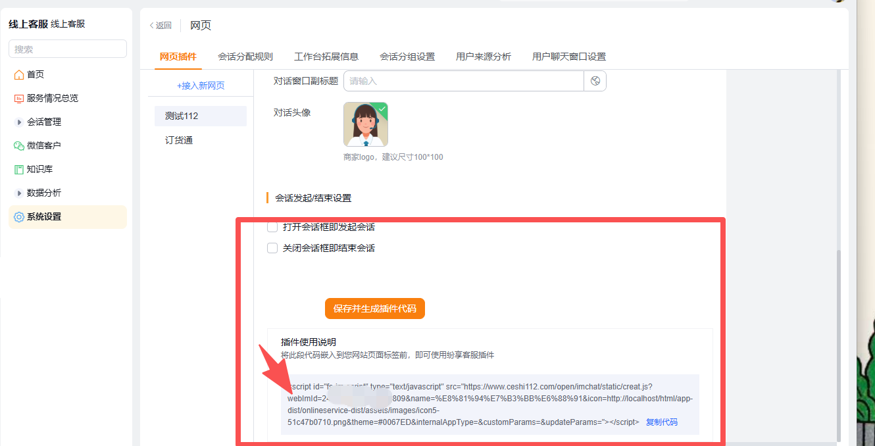875x446 pixels.
Task: Open 知识库 in the sidebar
Action: click(68, 169)
